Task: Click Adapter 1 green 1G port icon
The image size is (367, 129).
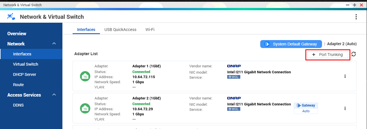Action: [x=85, y=76]
